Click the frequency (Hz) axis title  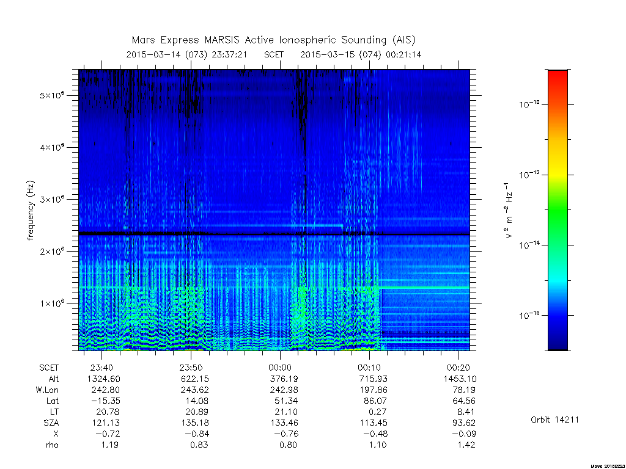point(31,211)
